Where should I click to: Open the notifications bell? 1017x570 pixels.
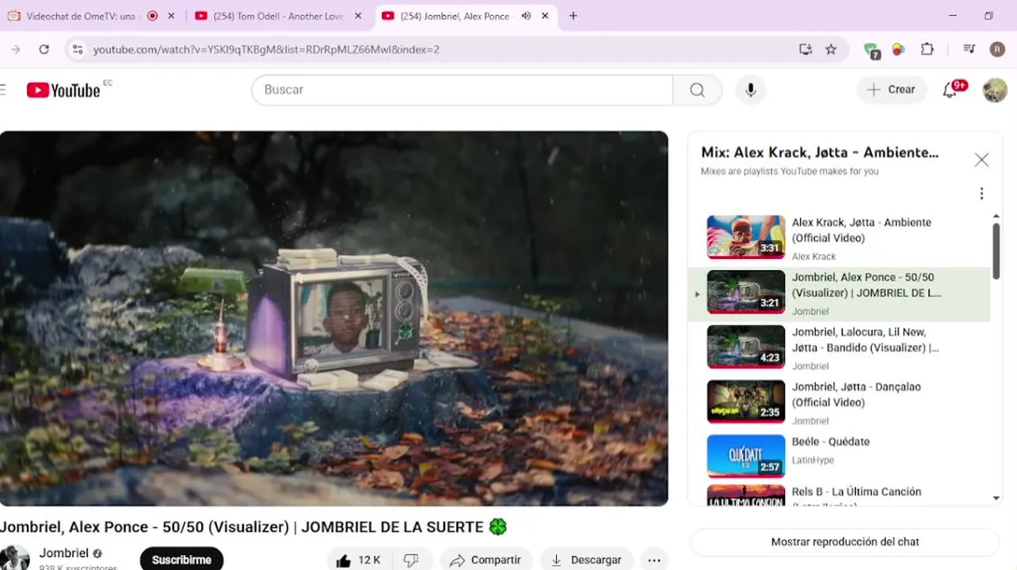tap(950, 89)
